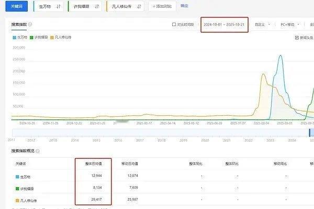Click the 整体环比 column header
This screenshot has width=314, height=209.
click(232, 164)
